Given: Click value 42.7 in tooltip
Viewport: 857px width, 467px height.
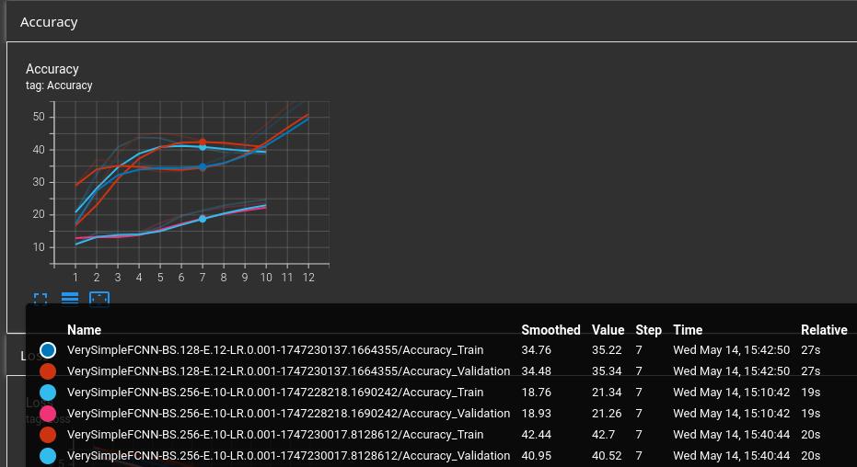Looking at the screenshot, I should (604, 435).
